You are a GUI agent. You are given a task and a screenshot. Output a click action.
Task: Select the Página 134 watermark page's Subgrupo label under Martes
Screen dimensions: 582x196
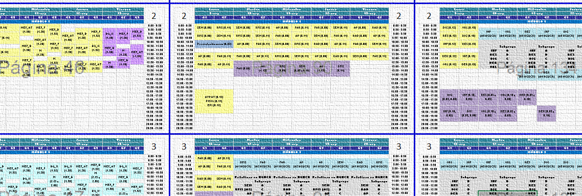pyautogui.click(x=507, y=46)
